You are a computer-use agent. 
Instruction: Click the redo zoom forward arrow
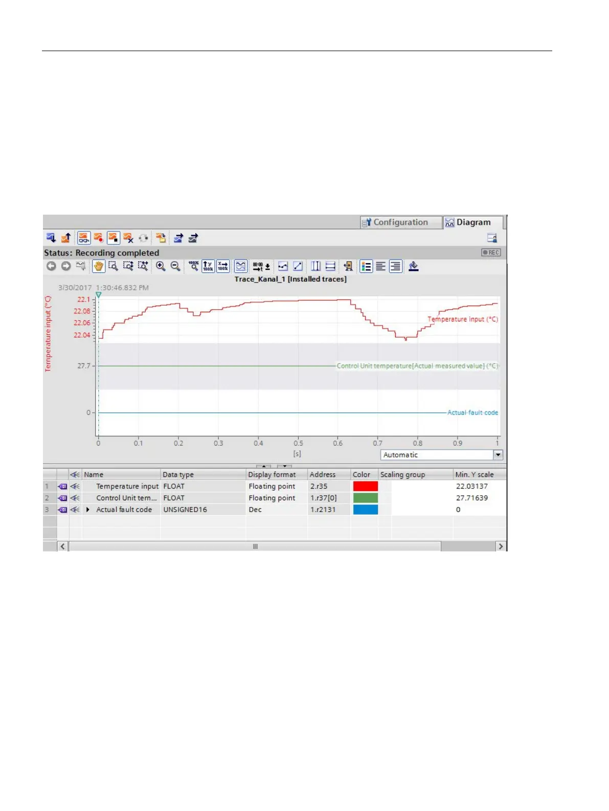point(66,266)
